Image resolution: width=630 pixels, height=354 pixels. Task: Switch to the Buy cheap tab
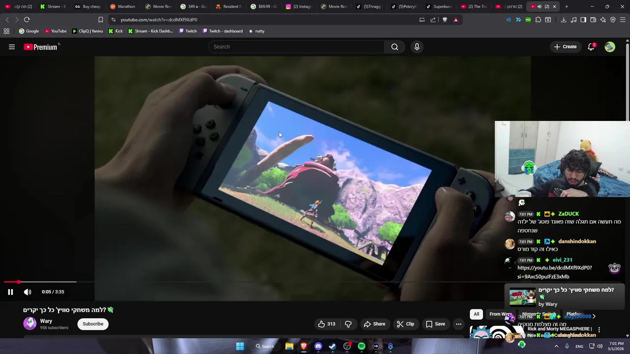coord(88,6)
